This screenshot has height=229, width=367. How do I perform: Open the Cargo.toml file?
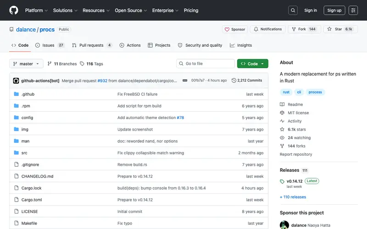pyautogui.click(x=32, y=200)
